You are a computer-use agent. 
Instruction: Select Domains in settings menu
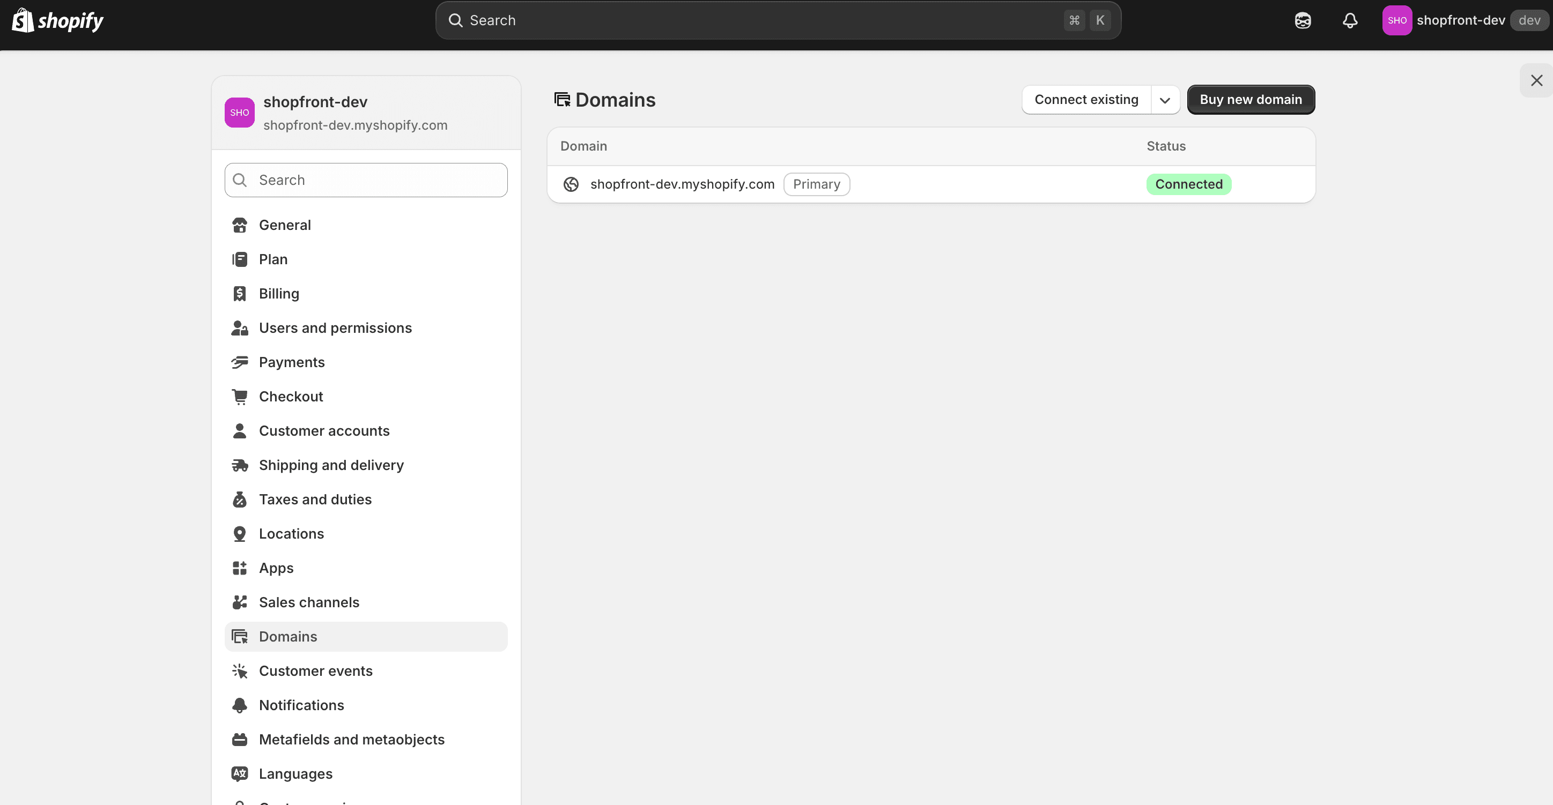(366, 637)
